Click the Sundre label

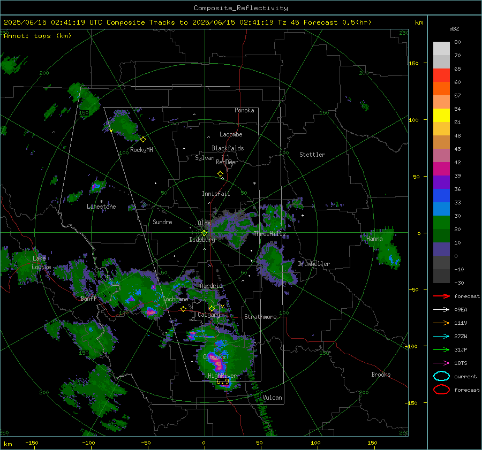(x=162, y=222)
